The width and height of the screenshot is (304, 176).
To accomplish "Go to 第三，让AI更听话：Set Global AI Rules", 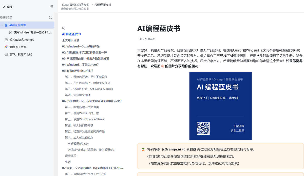I will pyautogui.click(x=89, y=89).
